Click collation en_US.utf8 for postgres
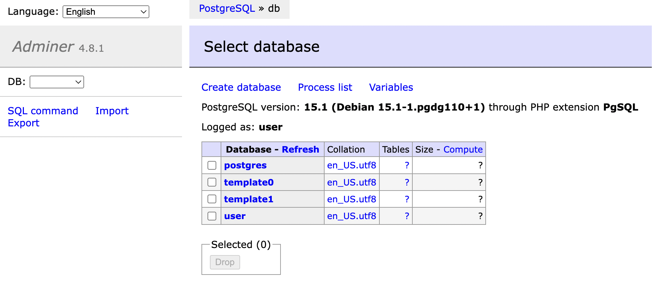The width and height of the screenshot is (670, 289). click(x=351, y=165)
